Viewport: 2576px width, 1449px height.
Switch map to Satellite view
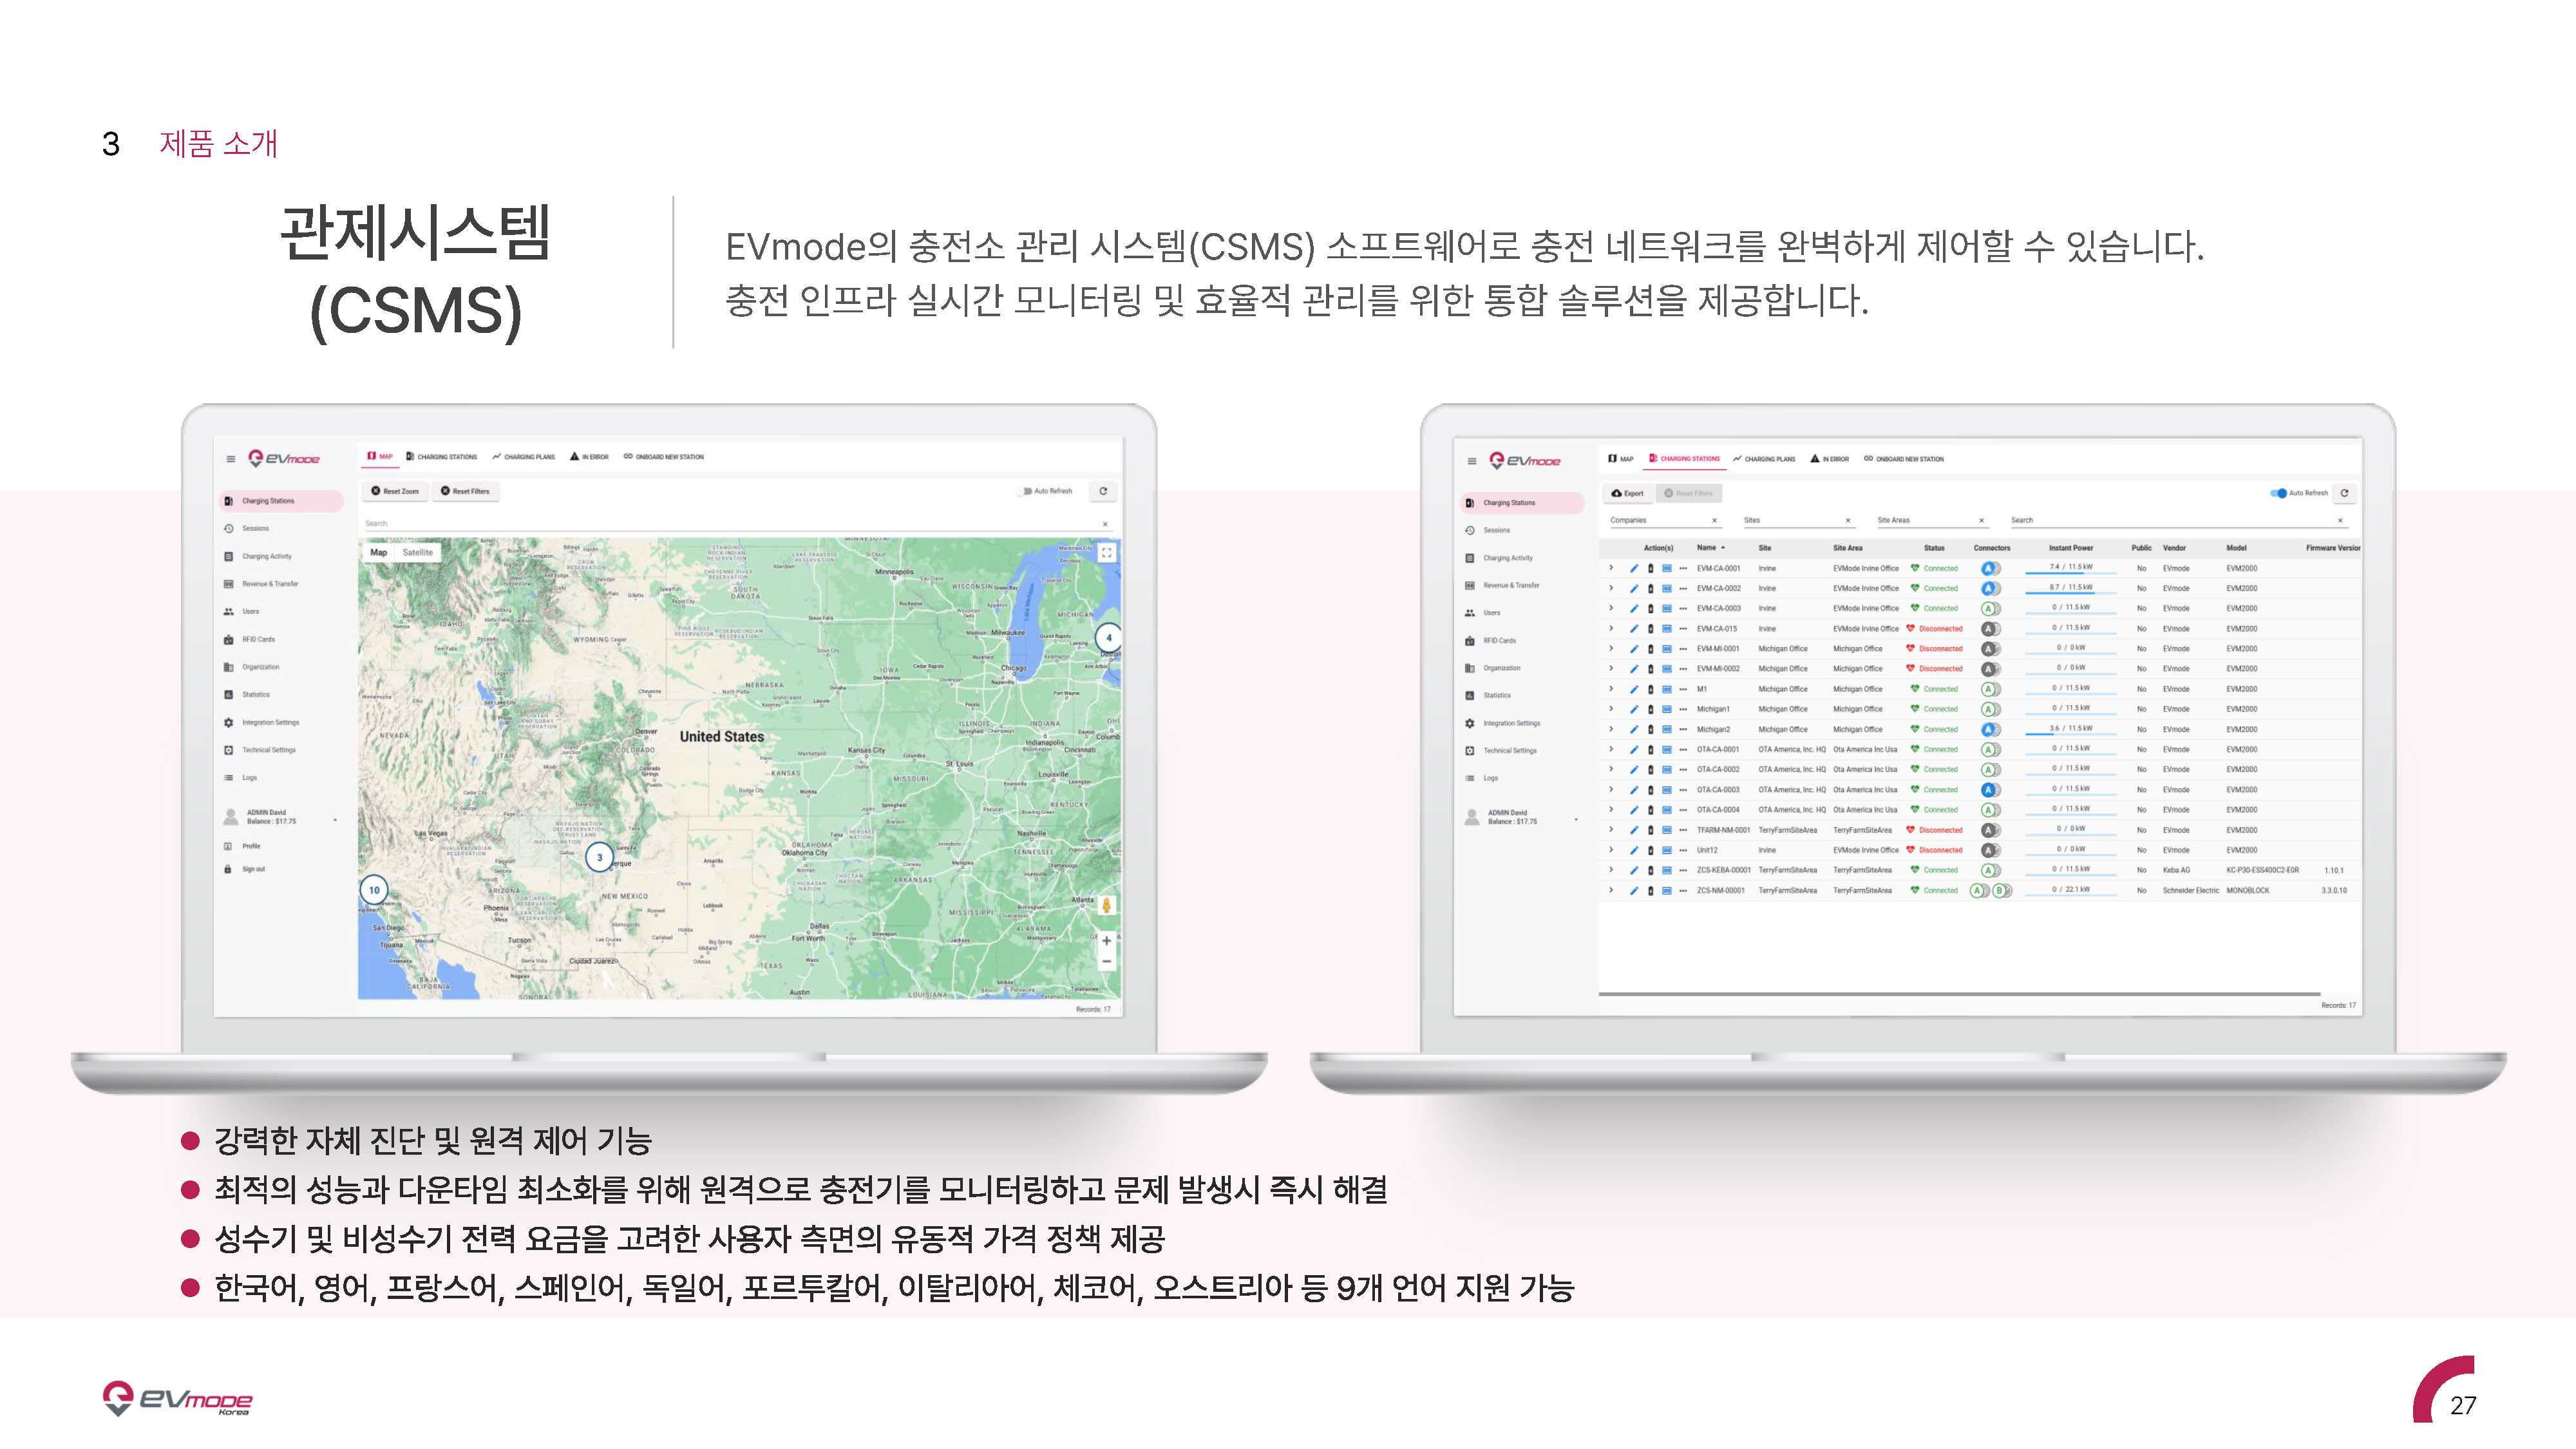(418, 552)
